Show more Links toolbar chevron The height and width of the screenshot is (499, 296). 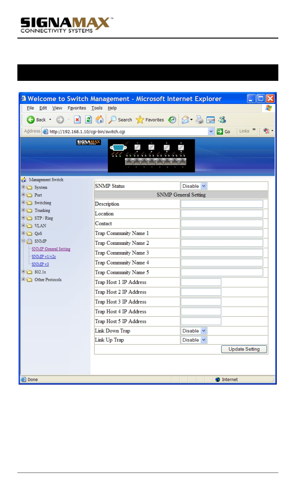tap(254, 129)
